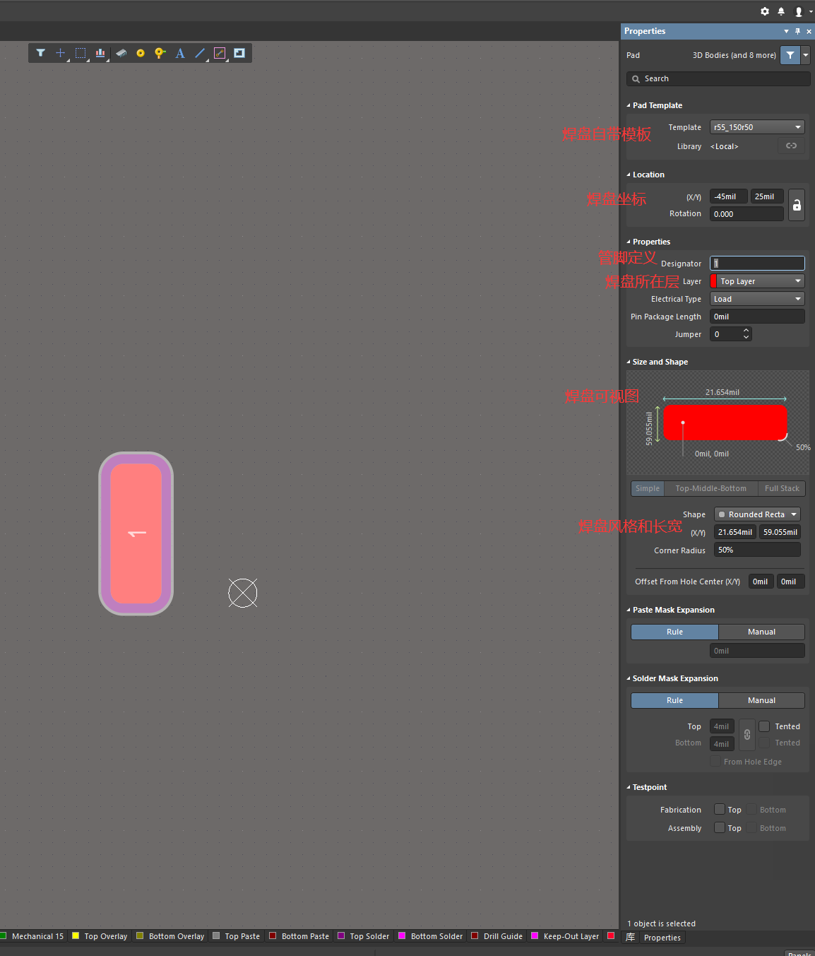Click the Top Overlay yellow layer swatch
The width and height of the screenshot is (815, 956).
pos(76,936)
